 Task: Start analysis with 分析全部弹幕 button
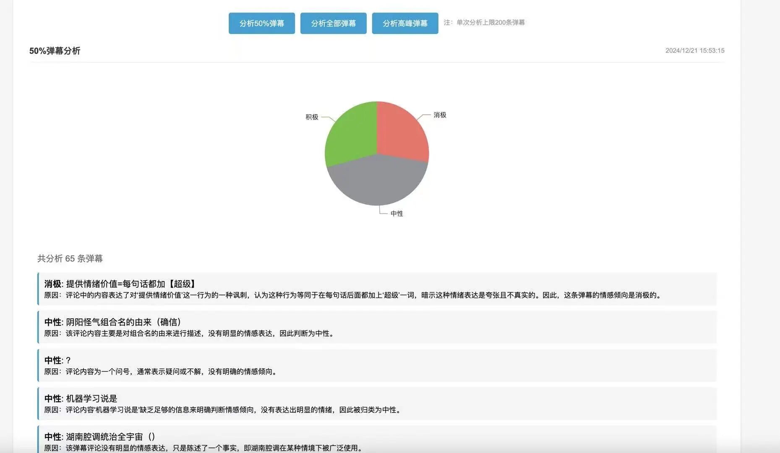point(333,23)
